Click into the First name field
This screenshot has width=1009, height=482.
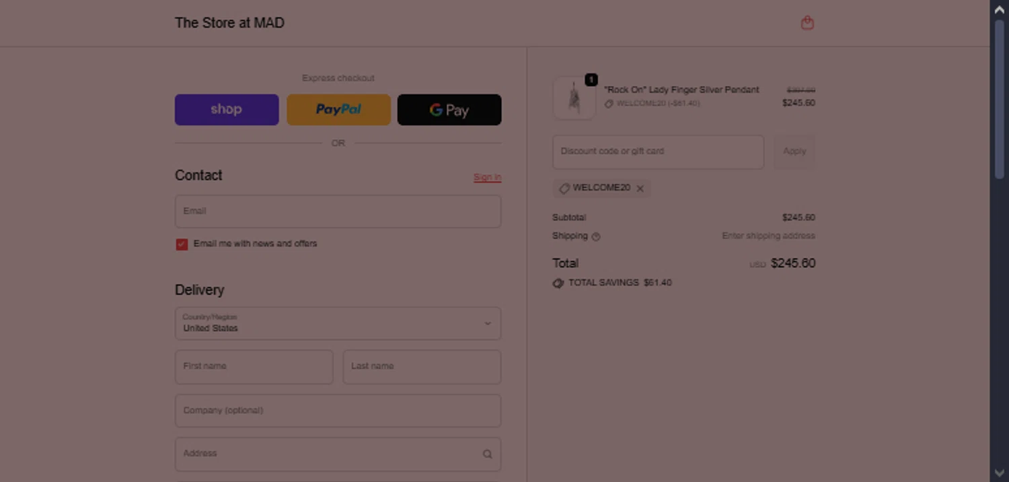click(254, 367)
